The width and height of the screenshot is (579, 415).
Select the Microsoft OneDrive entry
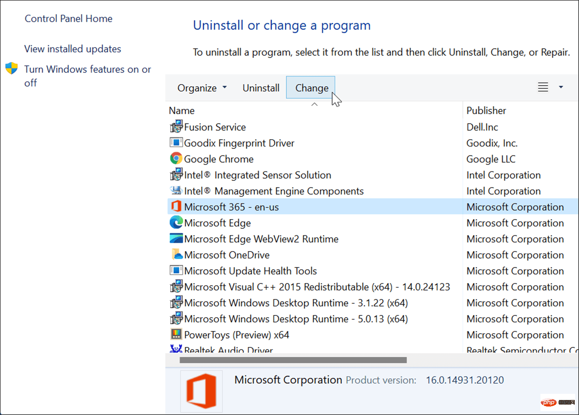point(227,255)
